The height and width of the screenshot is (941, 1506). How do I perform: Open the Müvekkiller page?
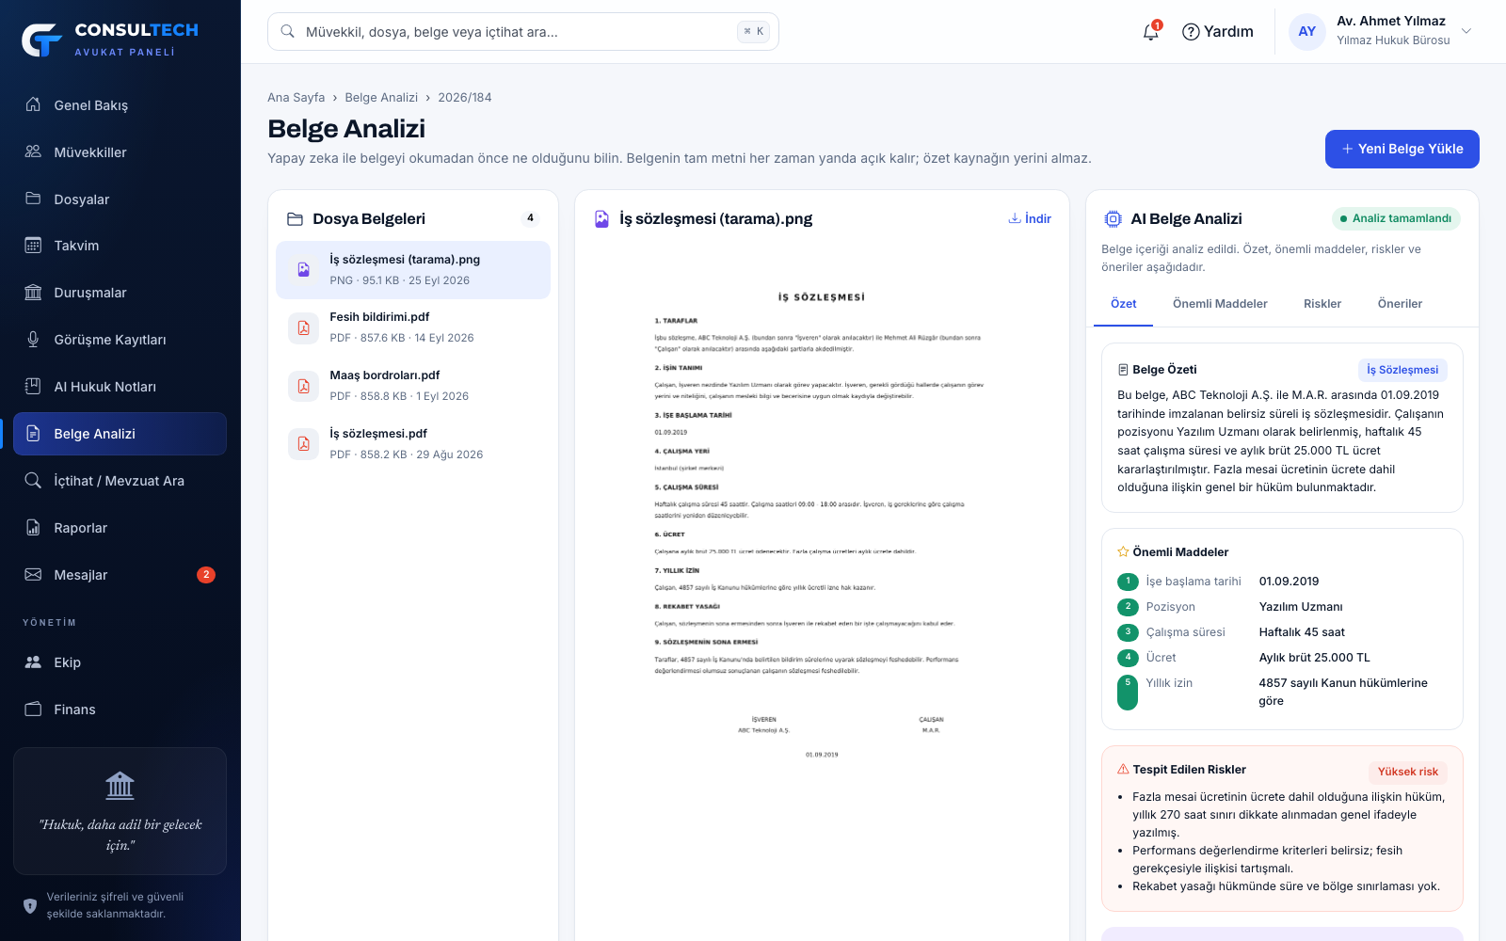120,152
